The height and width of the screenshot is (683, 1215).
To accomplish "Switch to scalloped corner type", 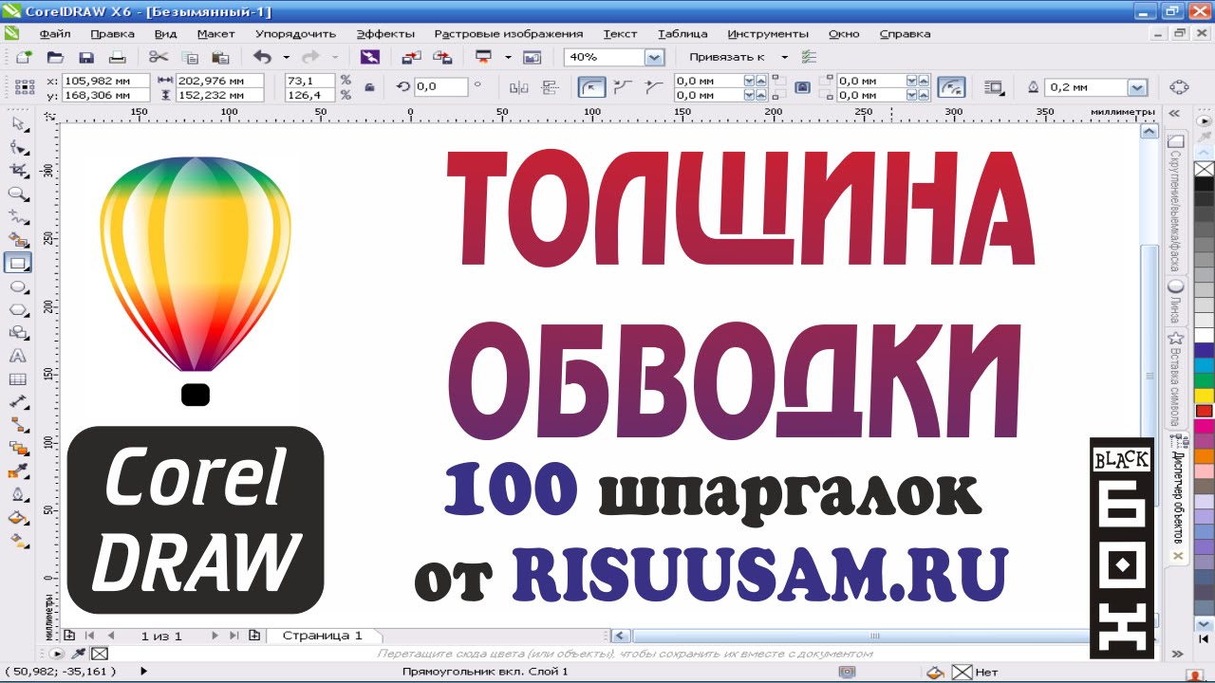I will 623,87.
